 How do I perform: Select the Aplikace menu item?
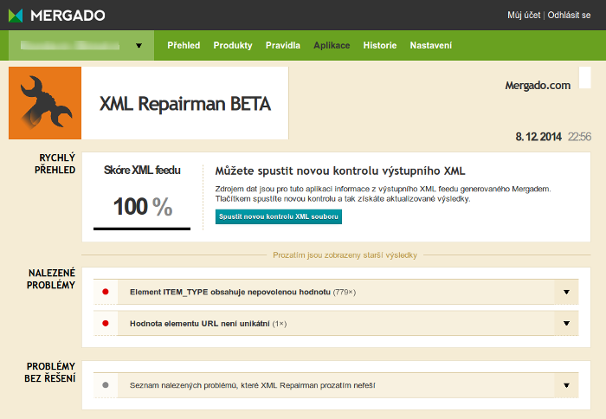[x=332, y=45]
